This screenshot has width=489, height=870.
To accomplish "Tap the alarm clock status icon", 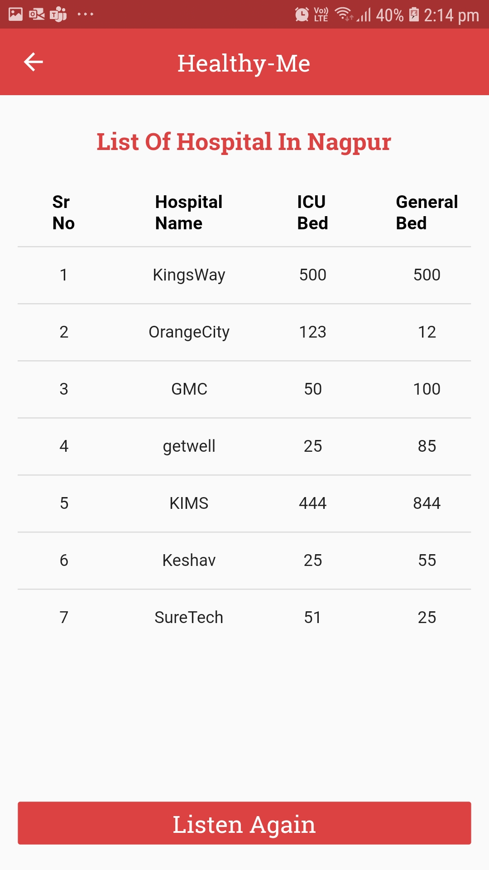I will click(302, 14).
